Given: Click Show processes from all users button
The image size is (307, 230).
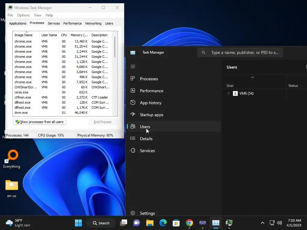Looking at the screenshot, I should (x=40, y=122).
